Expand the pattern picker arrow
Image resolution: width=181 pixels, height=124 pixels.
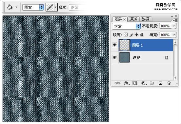point(56,7)
